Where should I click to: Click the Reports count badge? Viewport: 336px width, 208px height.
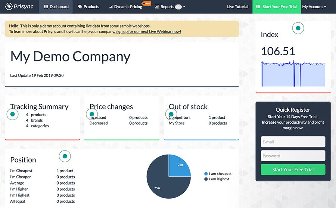[178, 7]
